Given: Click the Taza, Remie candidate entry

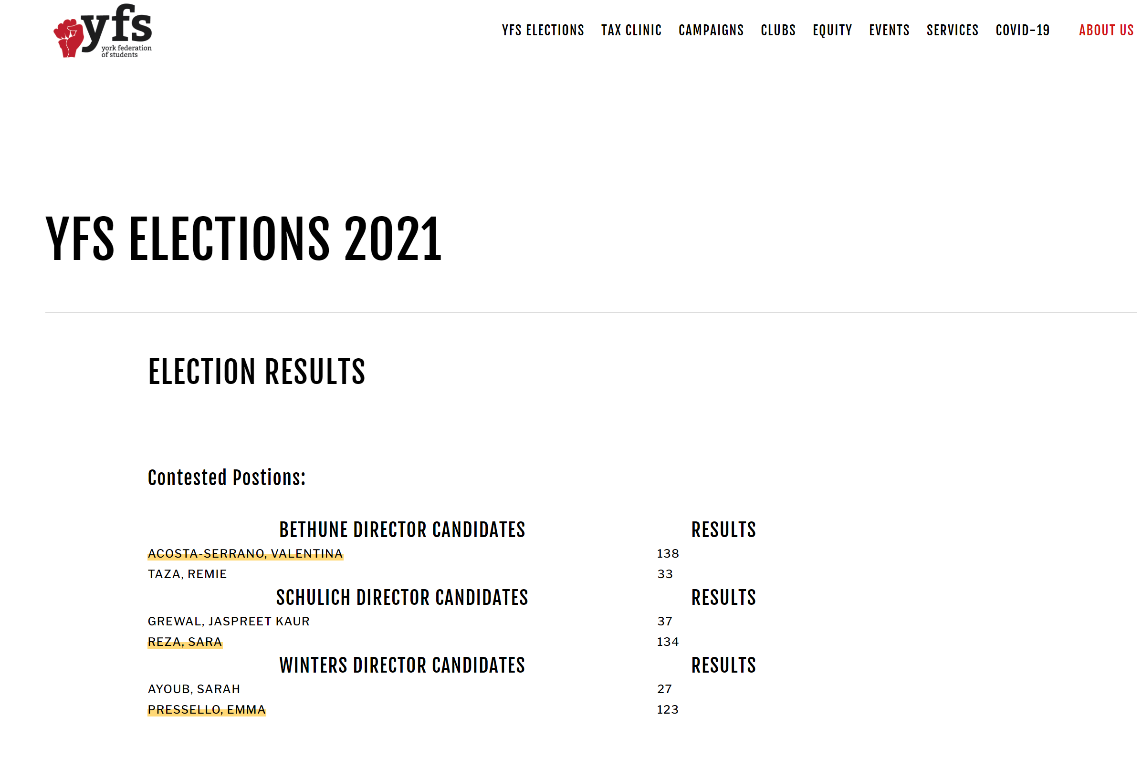Looking at the screenshot, I should pos(187,574).
